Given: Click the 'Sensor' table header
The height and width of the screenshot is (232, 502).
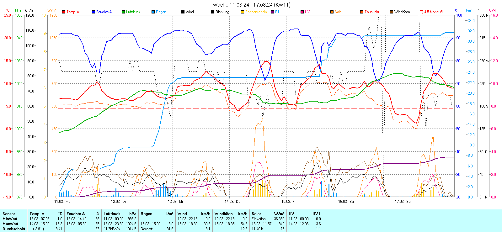Looking at the screenshot, I should [9, 214].
